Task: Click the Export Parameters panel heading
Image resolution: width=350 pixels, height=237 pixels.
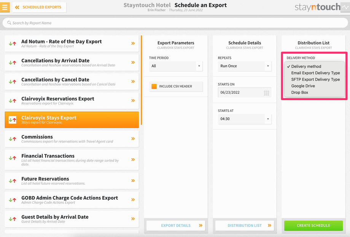Action: (176, 43)
